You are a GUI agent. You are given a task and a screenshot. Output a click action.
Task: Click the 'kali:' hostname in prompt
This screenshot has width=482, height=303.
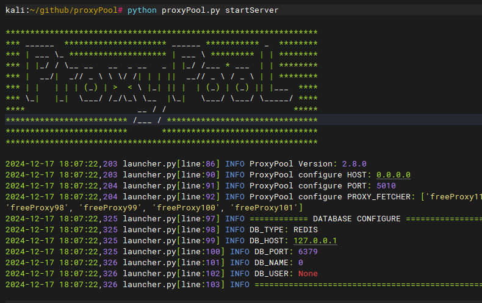tap(18, 10)
